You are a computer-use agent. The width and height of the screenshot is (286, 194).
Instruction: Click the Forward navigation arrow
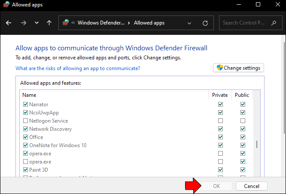click(23, 23)
